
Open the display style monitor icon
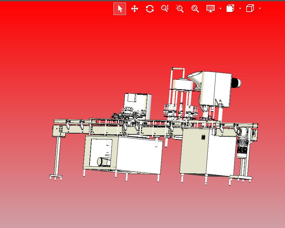click(211, 8)
